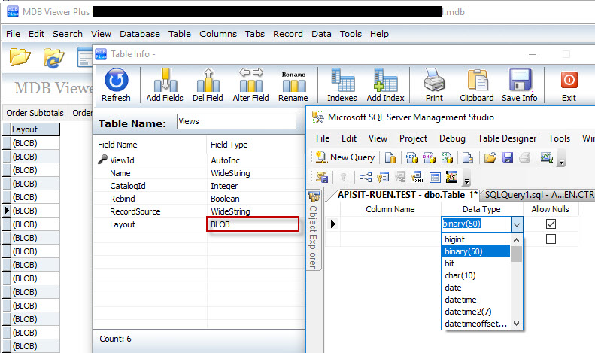This screenshot has height=353, width=595.
Task: Switch to the SQLQuery1.sql tab
Action: click(x=539, y=195)
